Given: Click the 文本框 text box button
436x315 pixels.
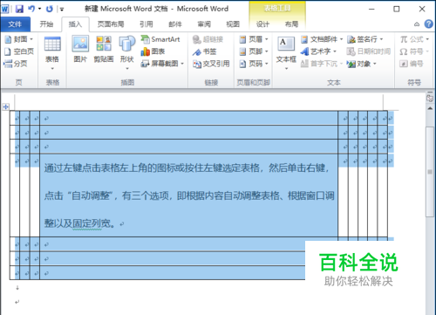Looking at the screenshot, I should [x=286, y=53].
